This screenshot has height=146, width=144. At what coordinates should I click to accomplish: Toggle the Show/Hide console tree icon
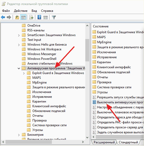click(23, 17)
